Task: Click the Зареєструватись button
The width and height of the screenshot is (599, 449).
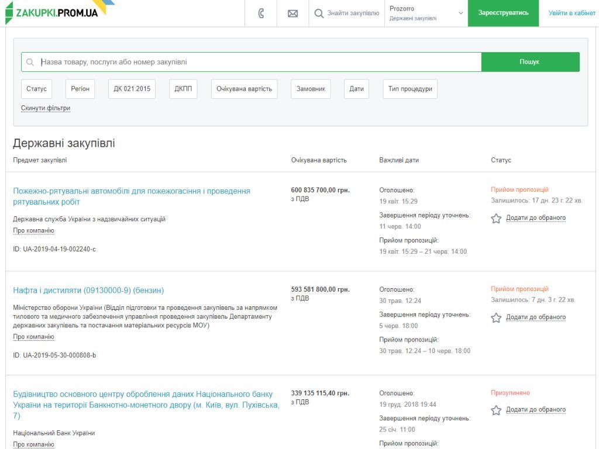Action: coord(503,13)
